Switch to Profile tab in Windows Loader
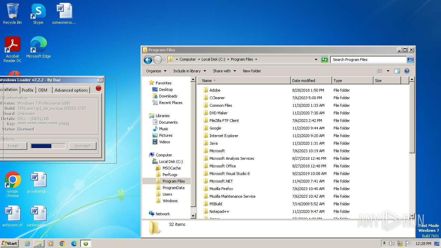 pyautogui.click(x=28, y=90)
